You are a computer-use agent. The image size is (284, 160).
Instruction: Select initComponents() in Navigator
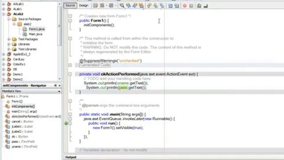click(23, 107)
